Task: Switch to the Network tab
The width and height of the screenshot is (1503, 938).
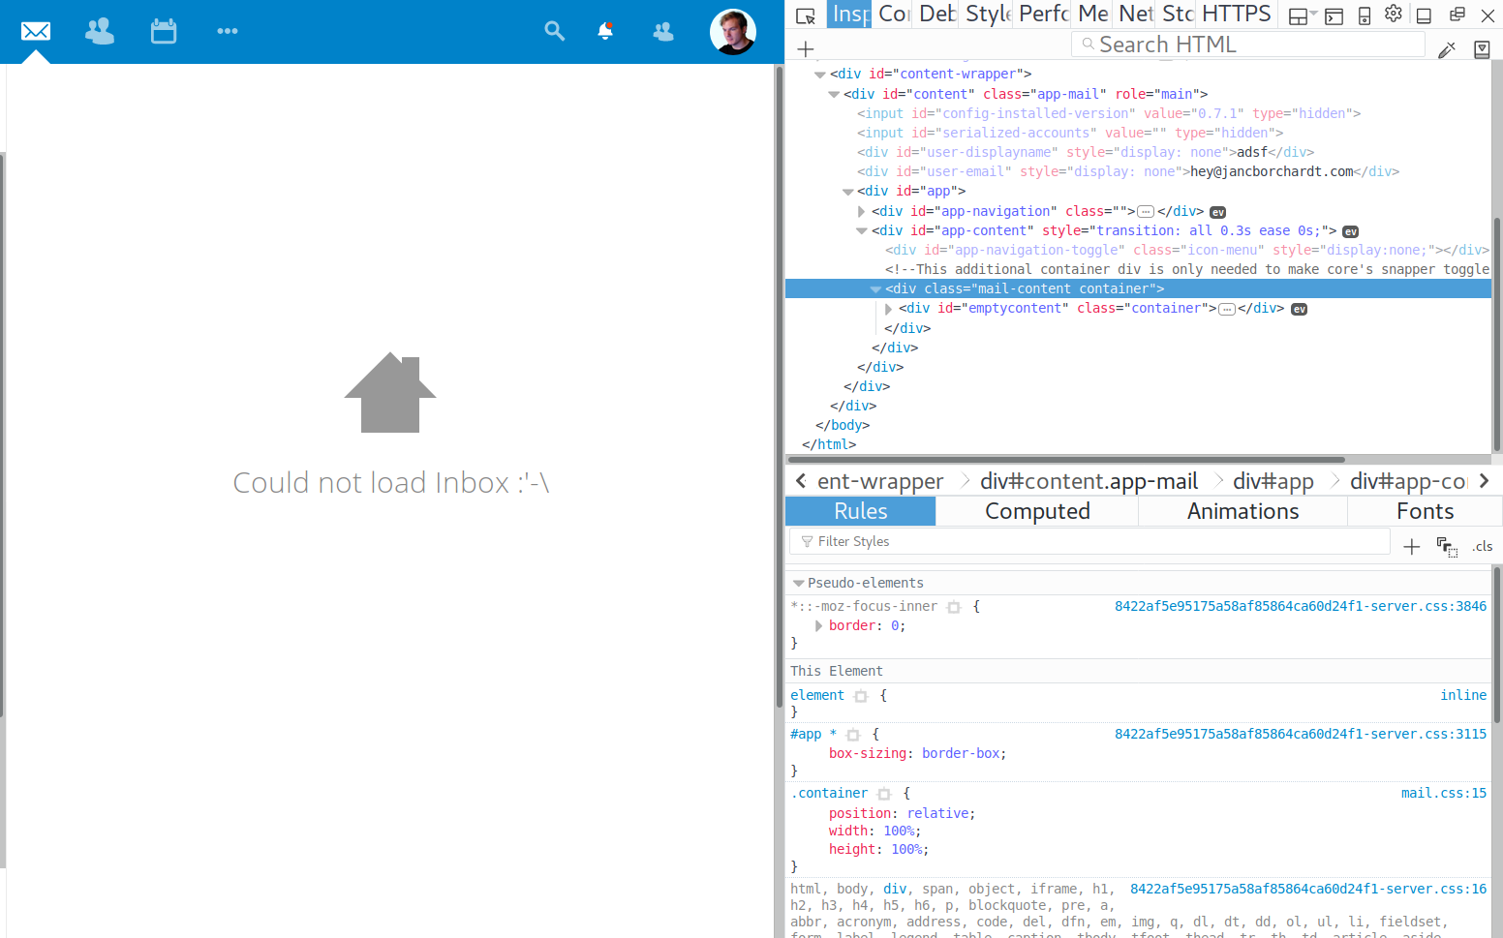Action: [1135, 15]
